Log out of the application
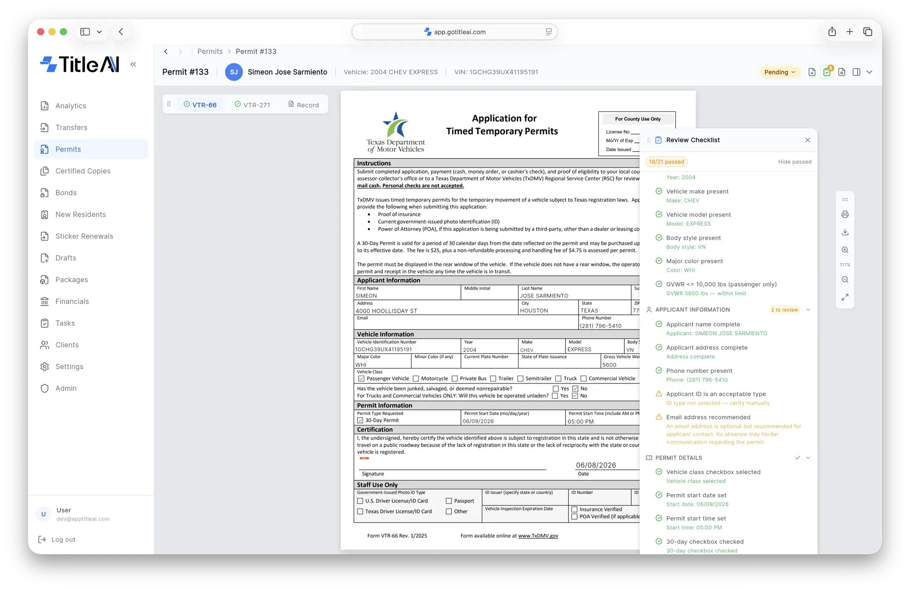 pos(57,540)
